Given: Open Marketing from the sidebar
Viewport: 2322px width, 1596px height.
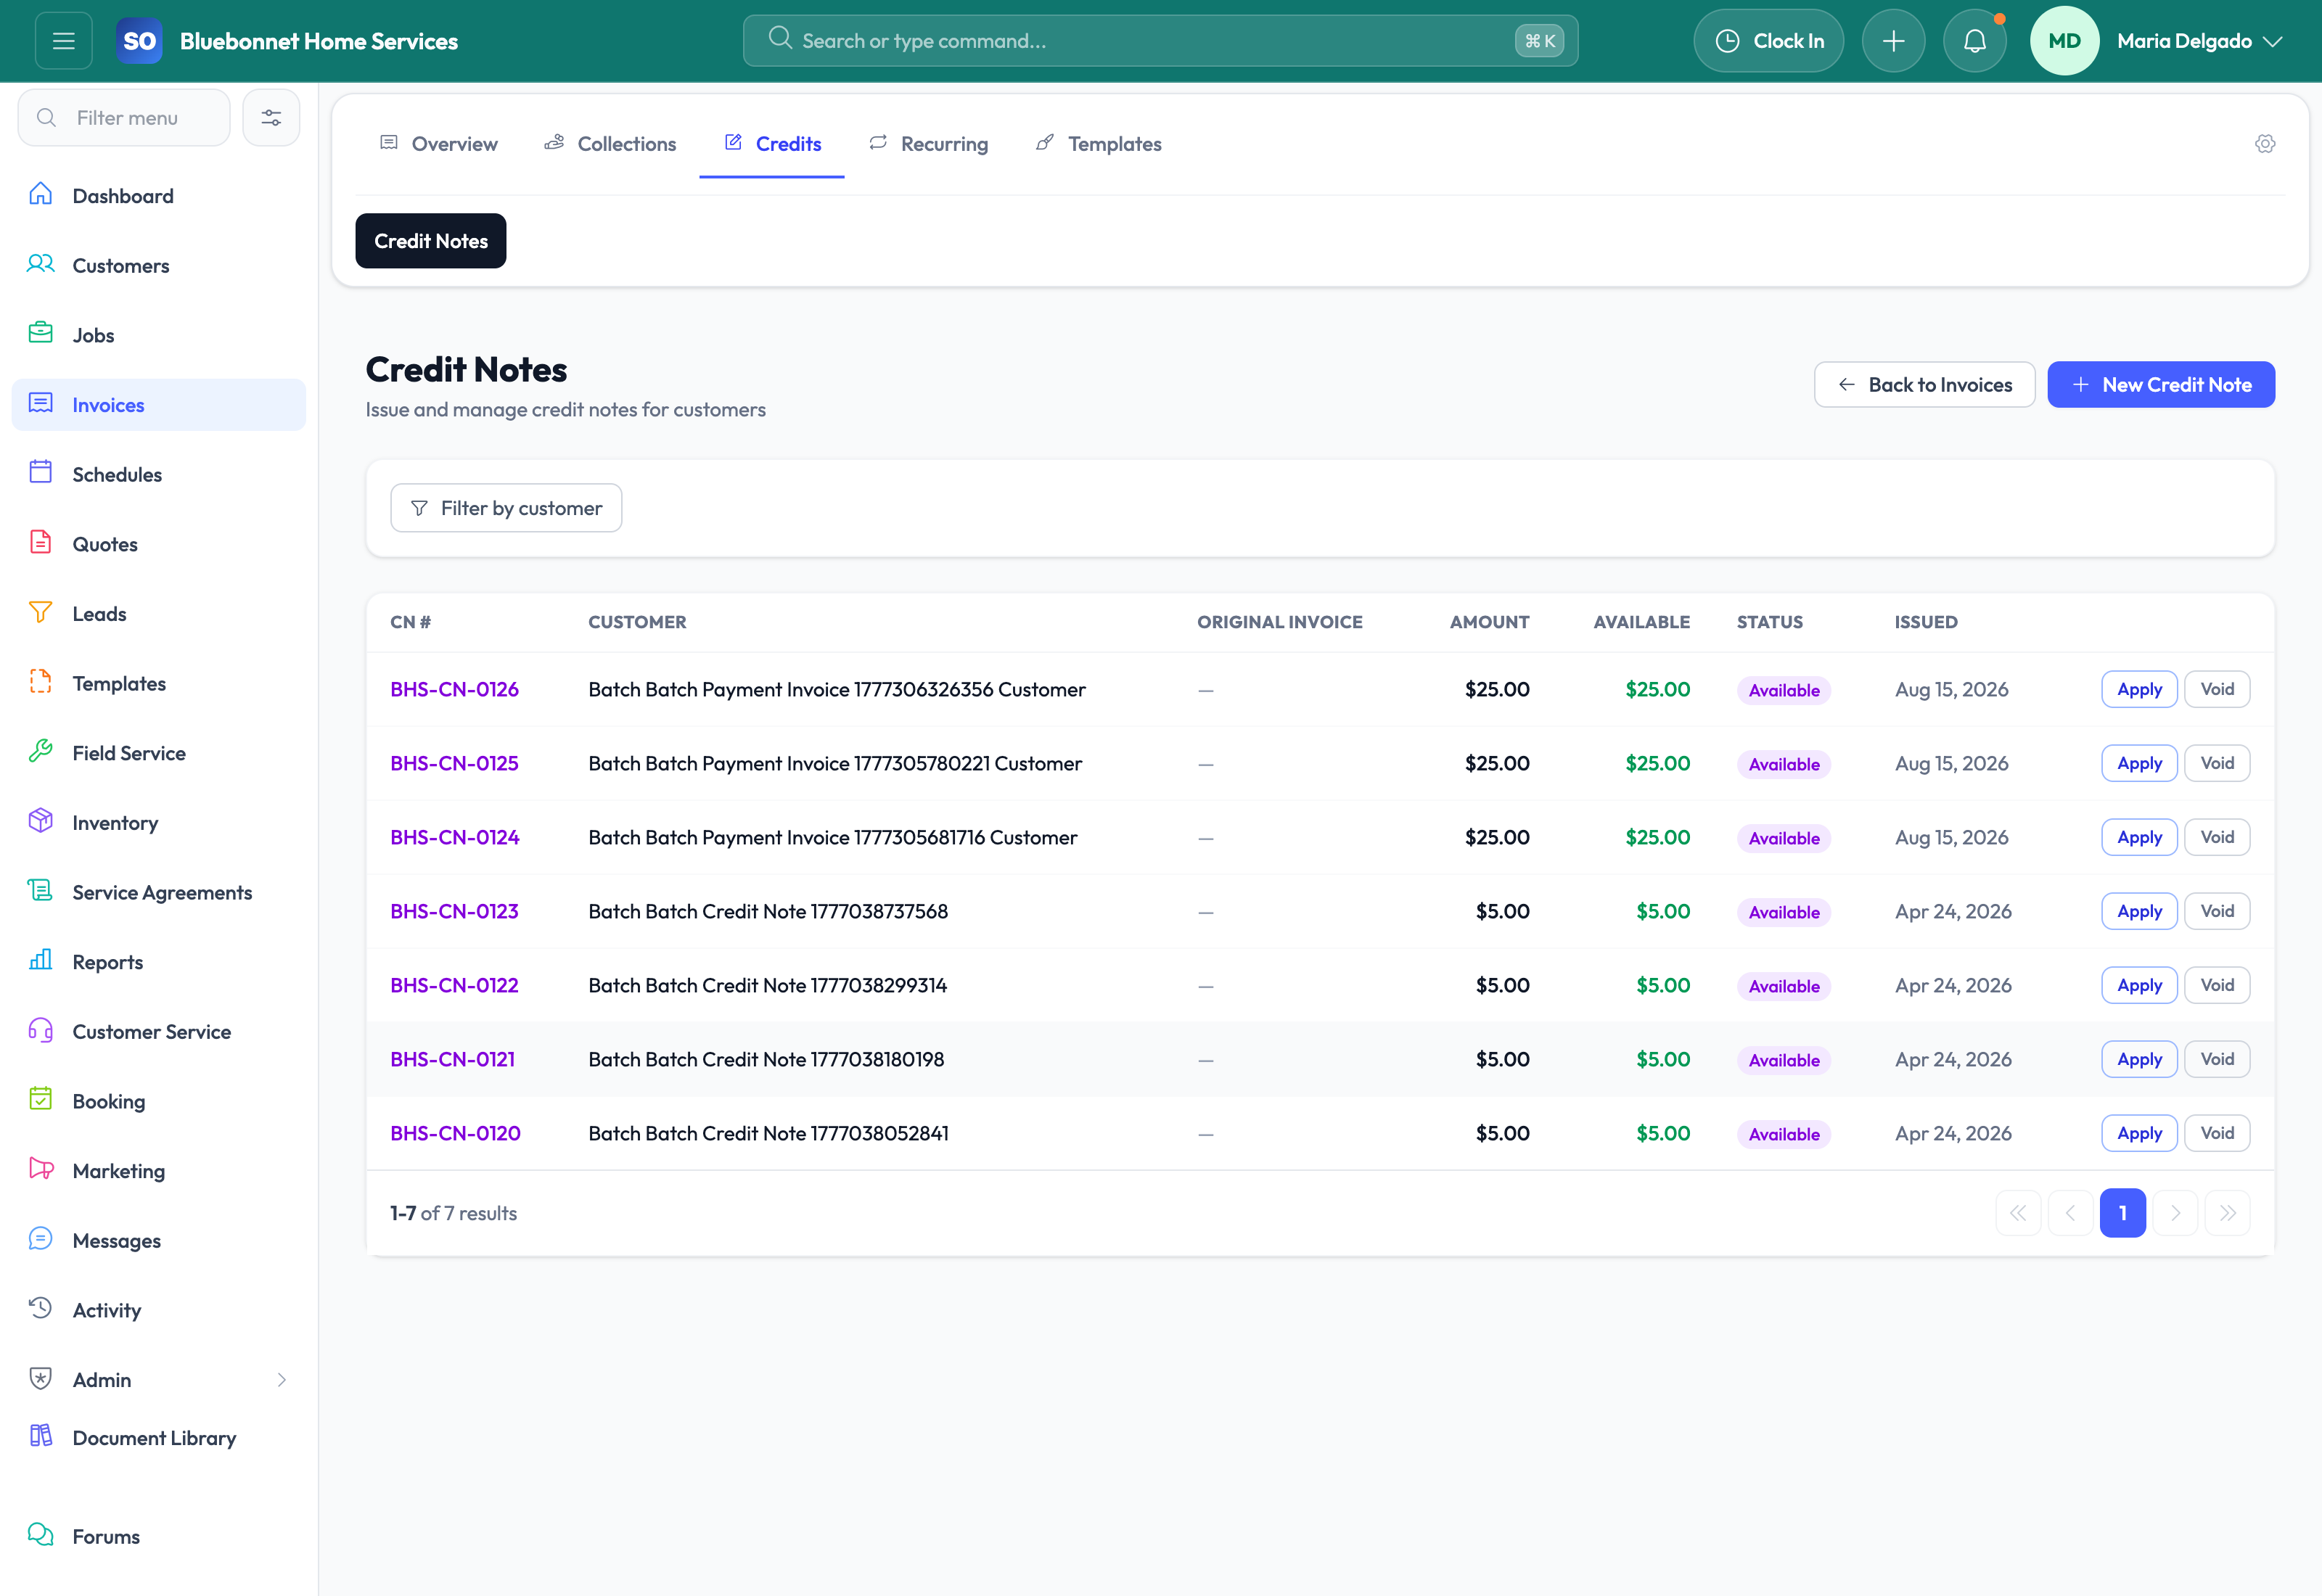Looking at the screenshot, I should pyautogui.click(x=158, y=1171).
